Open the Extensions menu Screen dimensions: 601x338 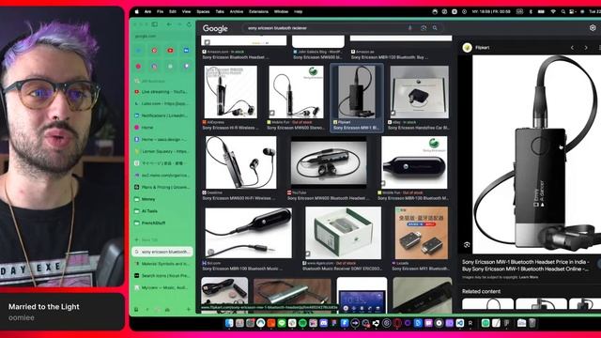coord(259,12)
